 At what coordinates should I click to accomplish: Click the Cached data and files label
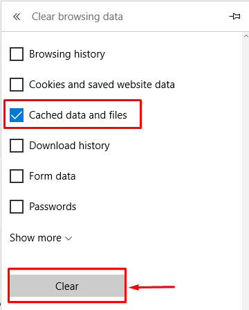pyautogui.click(x=78, y=115)
